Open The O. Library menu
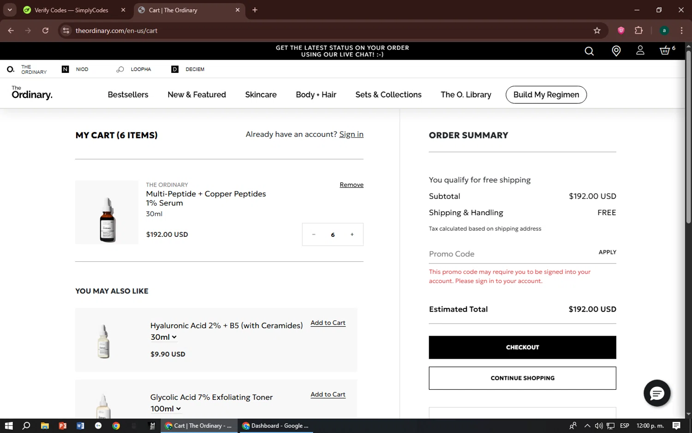Screen dimensions: 692x433 pos(466,95)
